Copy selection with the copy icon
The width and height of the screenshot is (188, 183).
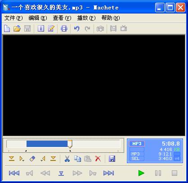[x=77, y=159]
